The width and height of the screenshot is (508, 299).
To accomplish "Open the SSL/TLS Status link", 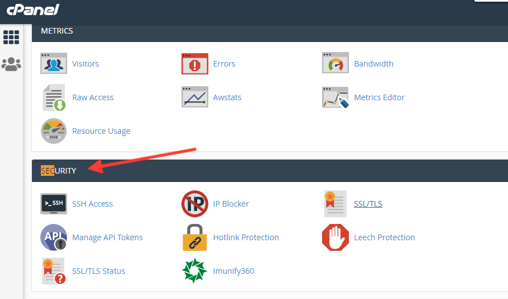I will pyautogui.click(x=99, y=271).
